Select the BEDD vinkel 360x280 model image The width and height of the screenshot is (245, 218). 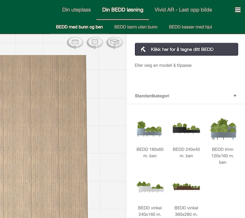click(186, 187)
